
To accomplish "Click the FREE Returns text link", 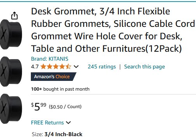I will tap(47, 122).
